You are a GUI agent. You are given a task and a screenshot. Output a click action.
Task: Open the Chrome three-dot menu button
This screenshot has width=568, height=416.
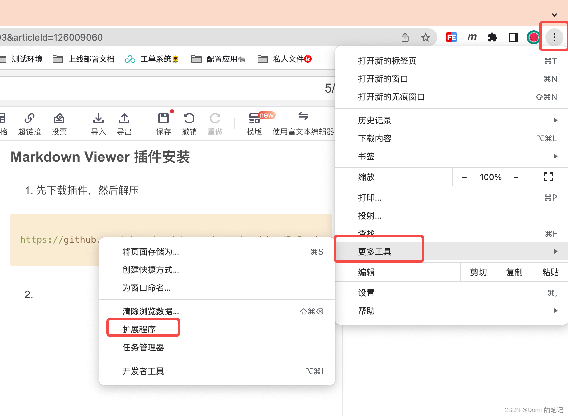point(554,37)
